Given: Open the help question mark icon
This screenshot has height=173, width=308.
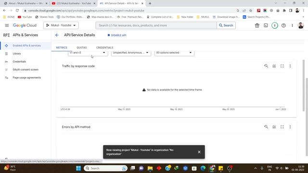Looking at the screenshot, I should 283,25.
